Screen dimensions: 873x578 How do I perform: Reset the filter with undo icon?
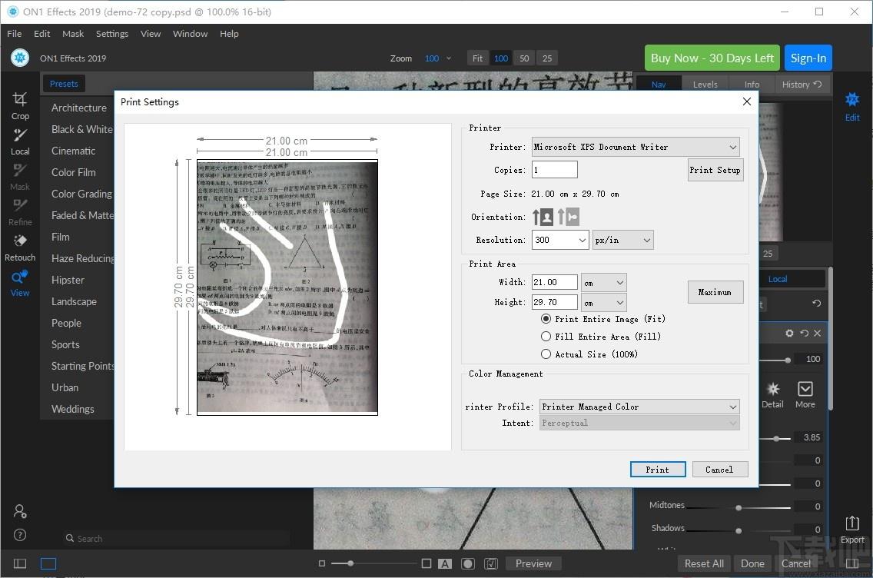(804, 333)
